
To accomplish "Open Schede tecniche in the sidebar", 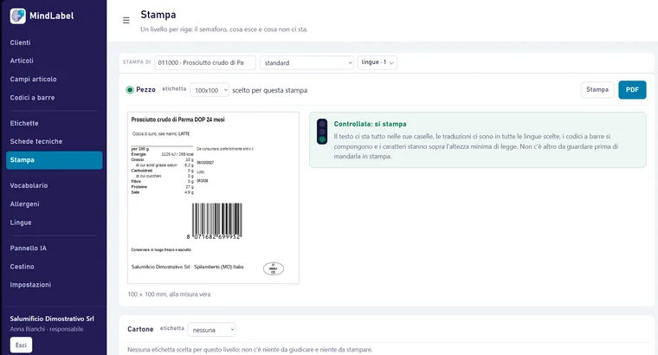I will 36,141.
